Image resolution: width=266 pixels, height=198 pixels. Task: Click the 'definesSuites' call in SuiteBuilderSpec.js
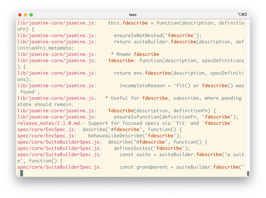[x=132, y=148]
